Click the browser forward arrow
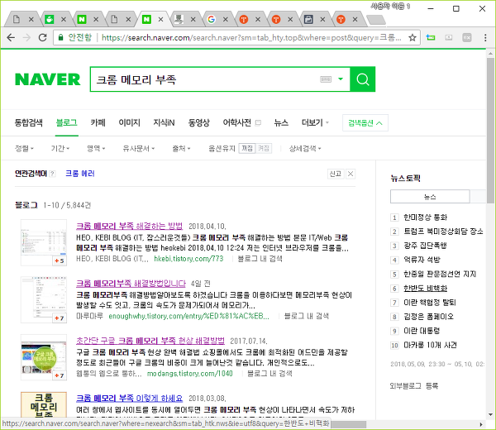The image size is (496, 430). pos(27,38)
